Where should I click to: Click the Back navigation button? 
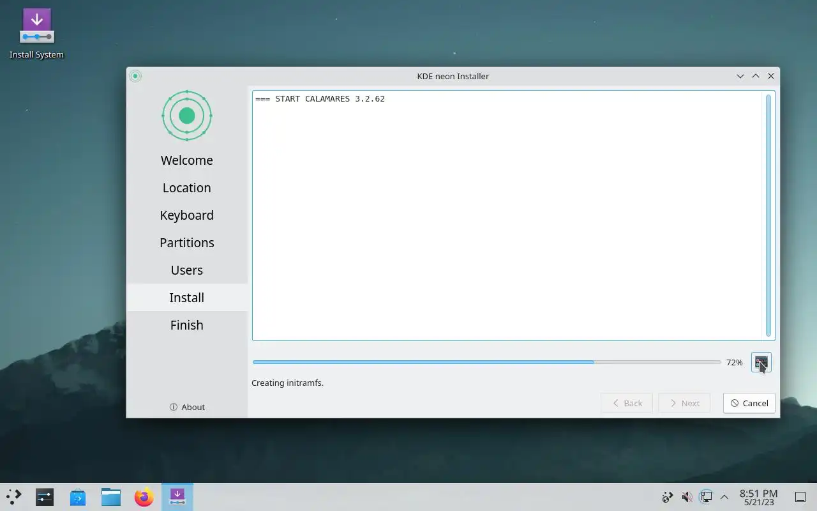627,403
